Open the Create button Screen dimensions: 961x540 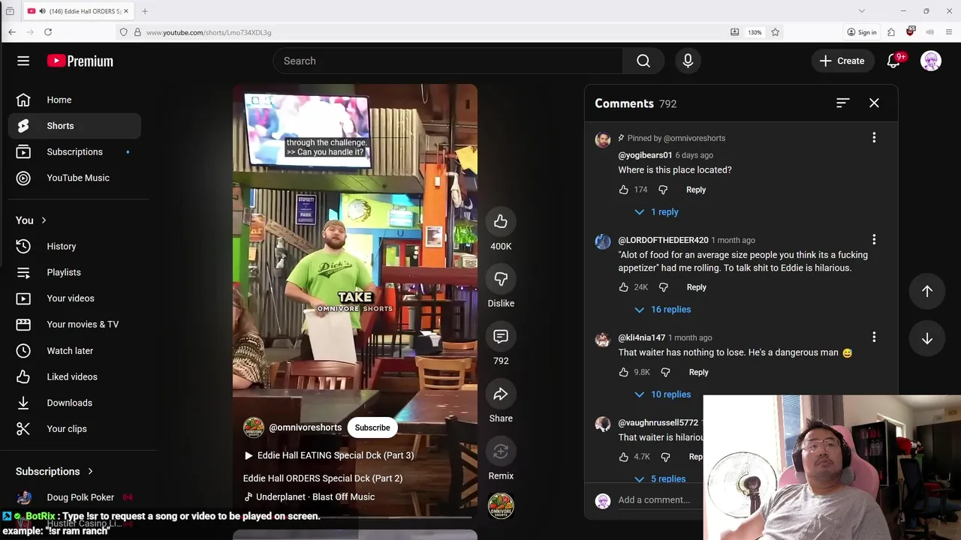click(x=842, y=61)
